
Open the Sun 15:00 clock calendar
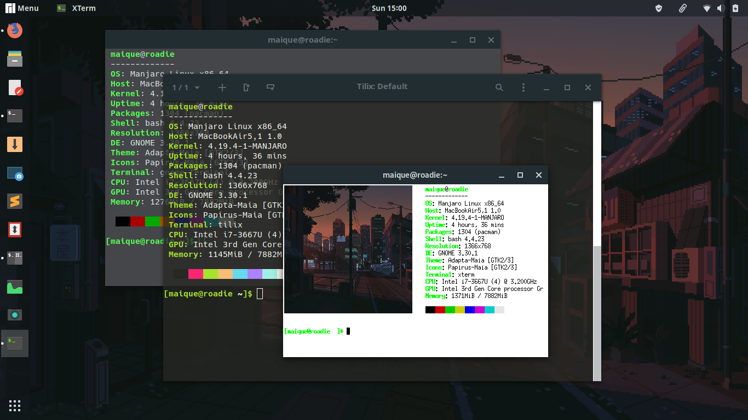click(x=389, y=8)
